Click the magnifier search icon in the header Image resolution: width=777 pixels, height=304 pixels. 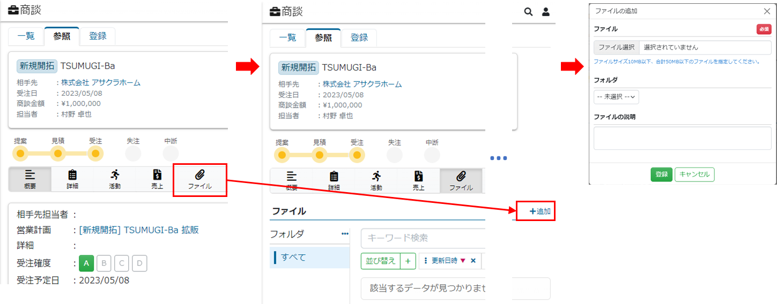528,11
